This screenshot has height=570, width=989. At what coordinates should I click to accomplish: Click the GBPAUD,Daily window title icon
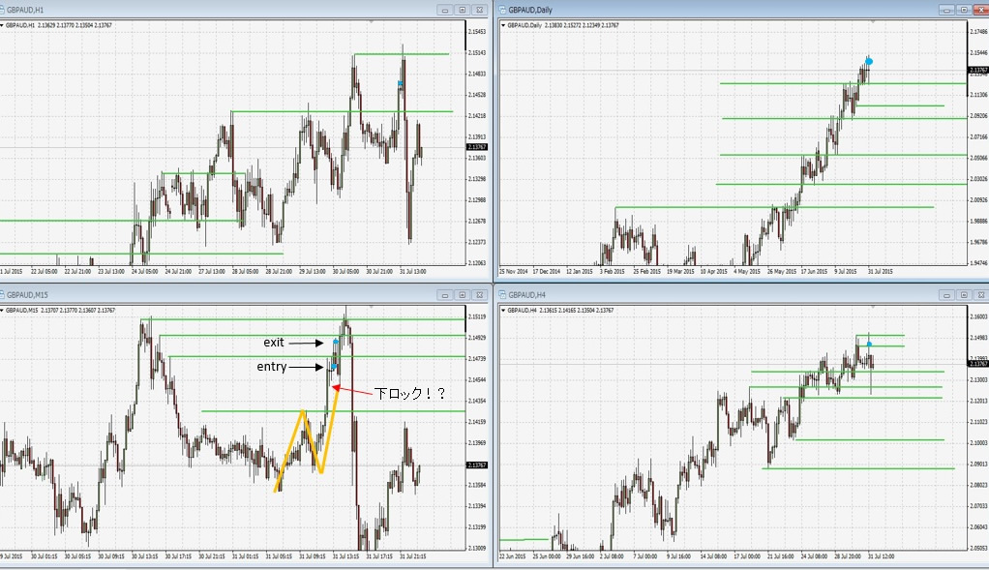[502, 10]
